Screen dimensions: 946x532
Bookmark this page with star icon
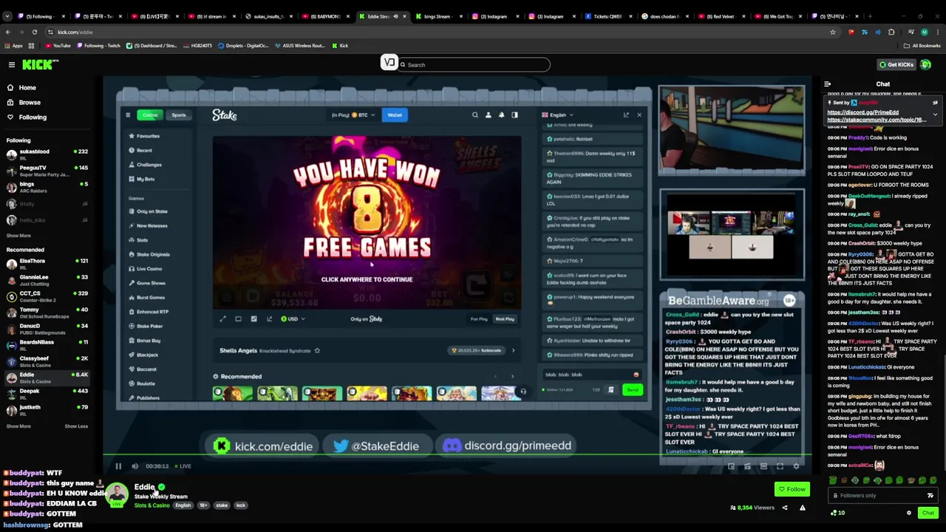point(833,32)
